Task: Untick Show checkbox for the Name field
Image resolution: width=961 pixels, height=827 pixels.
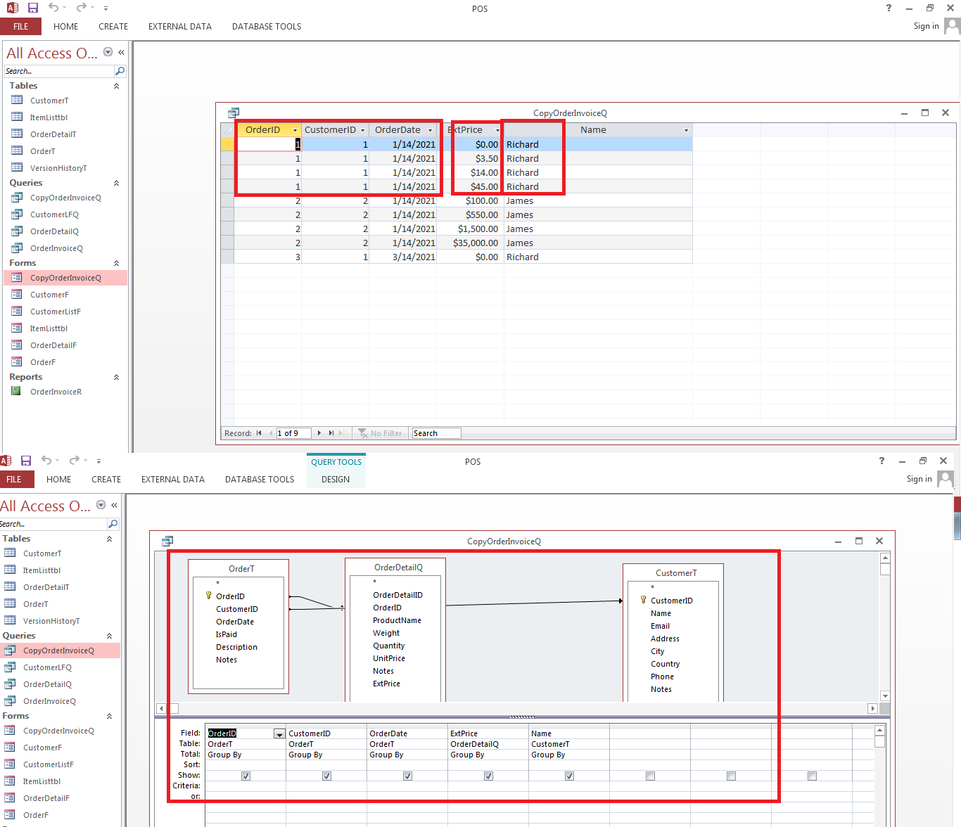Action: (x=569, y=776)
